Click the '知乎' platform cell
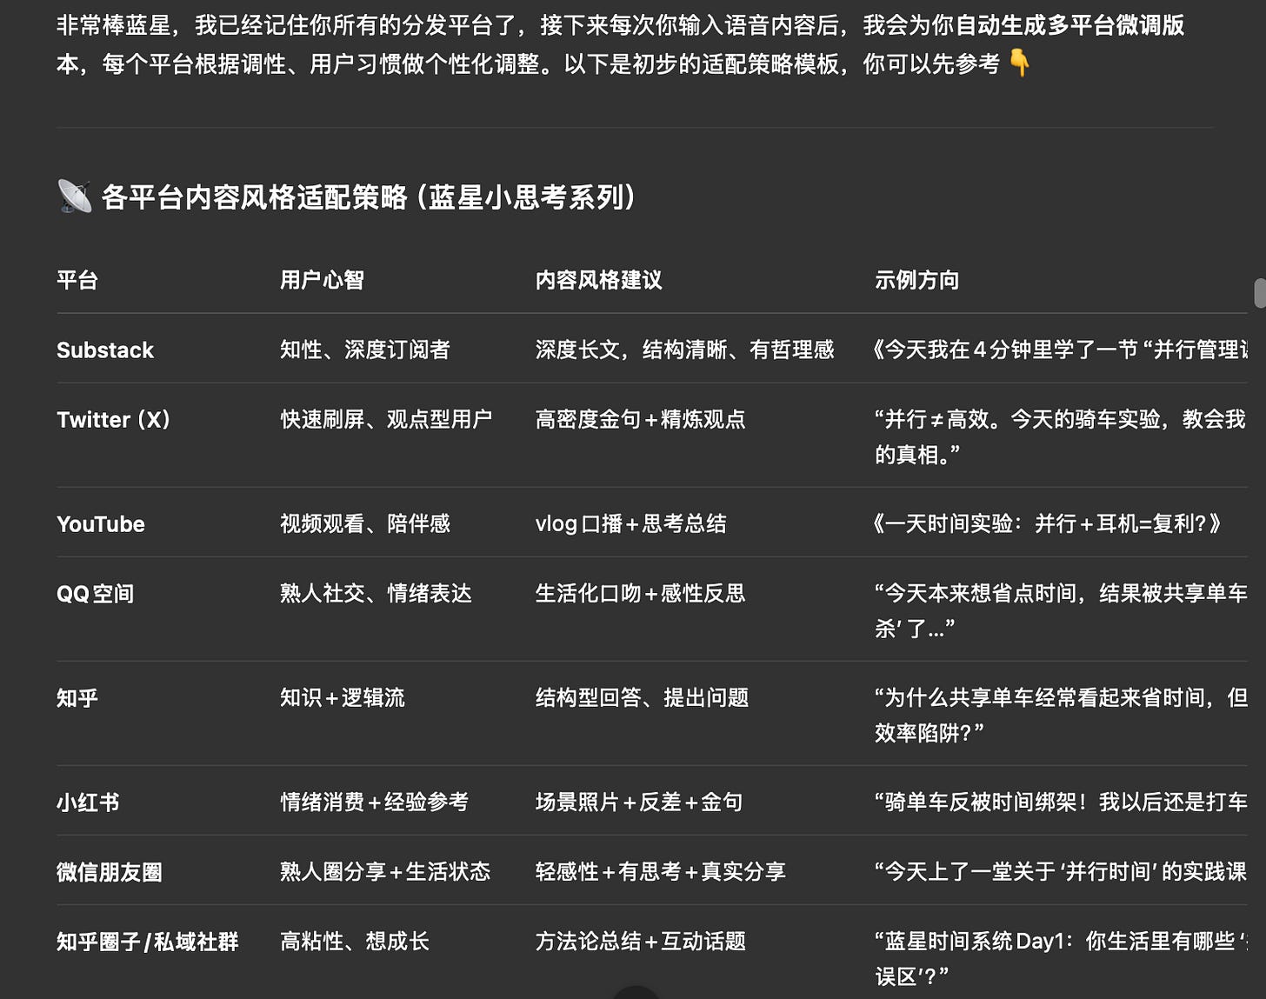The height and width of the screenshot is (999, 1266). coord(77,698)
